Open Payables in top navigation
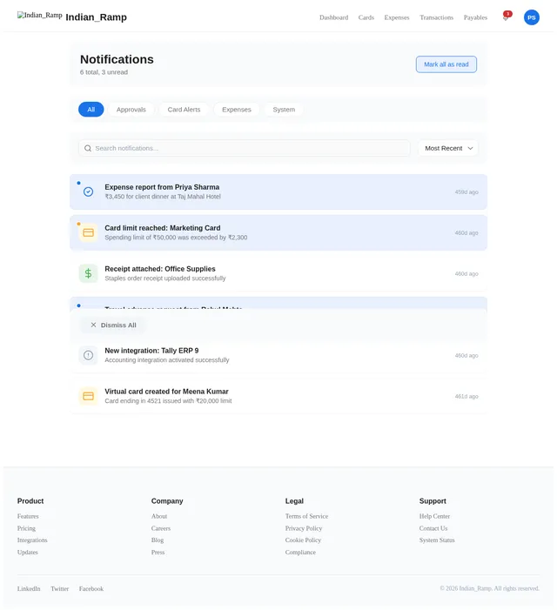The width and height of the screenshot is (557, 610). pyautogui.click(x=475, y=17)
